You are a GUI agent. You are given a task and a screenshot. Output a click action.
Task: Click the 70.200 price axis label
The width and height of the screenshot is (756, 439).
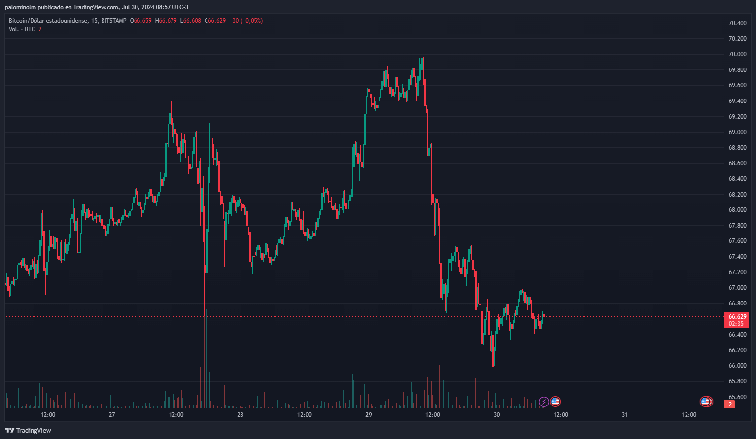point(737,39)
